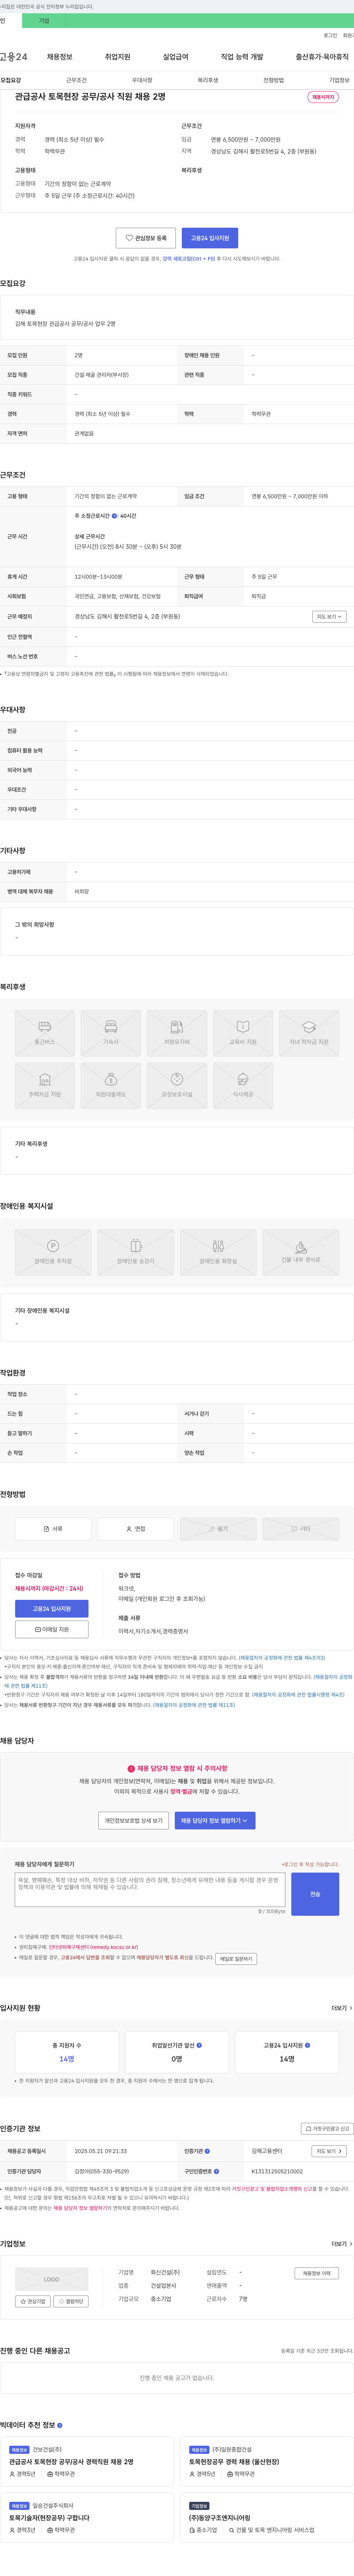
Task: Click info icon beside 고용24 입사지원 count
Action: pos(307,2045)
